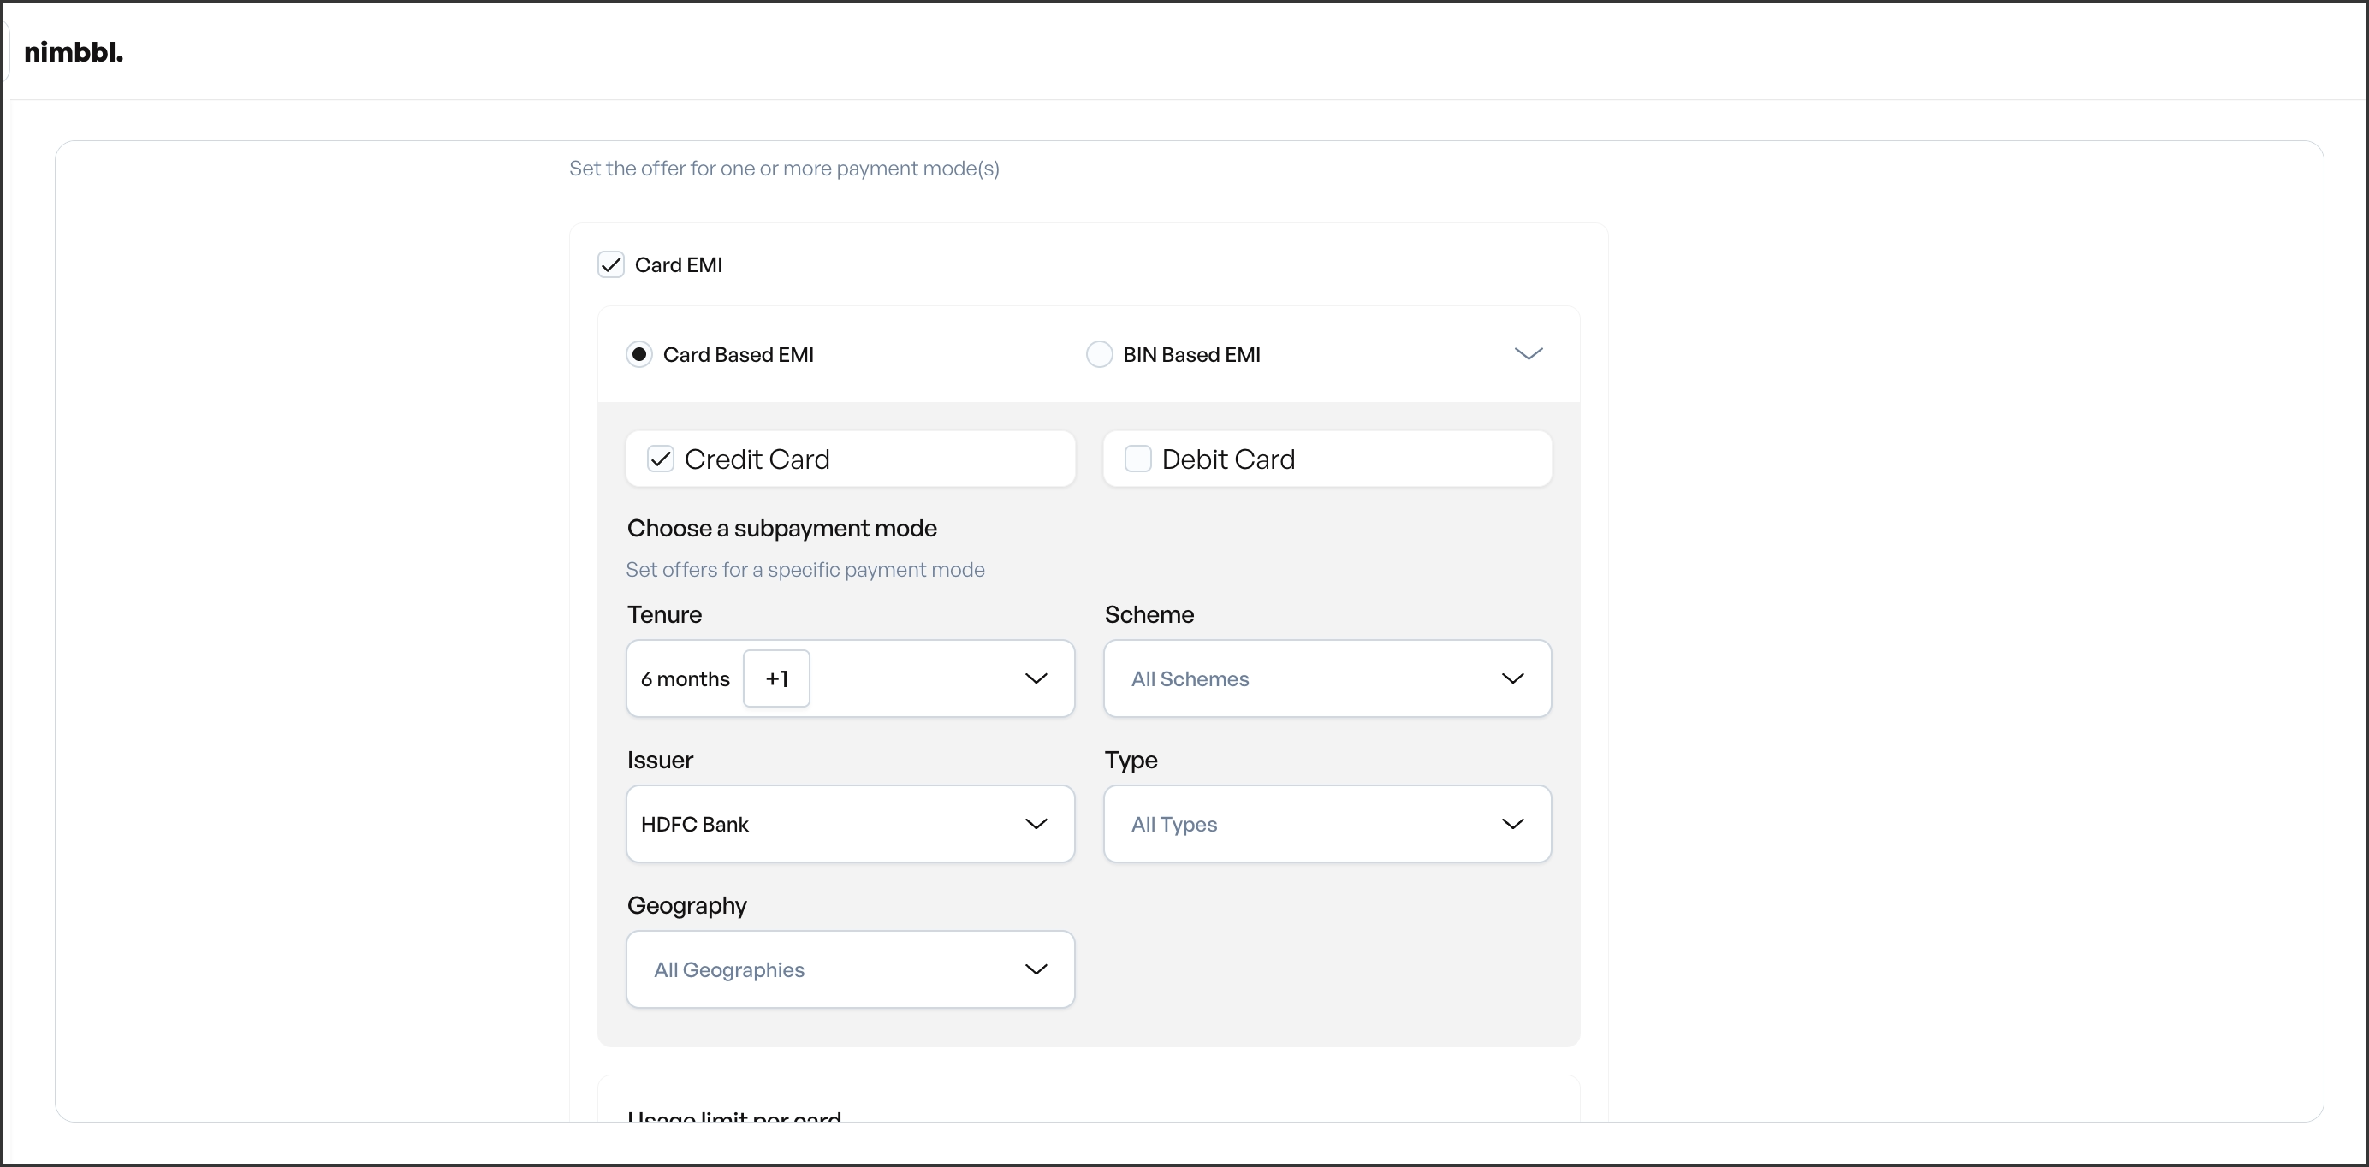Open the Tenure dropdown arrow
Image resolution: width=2369 pixels, height=1167 pixels.
(x=1036, y=678)
